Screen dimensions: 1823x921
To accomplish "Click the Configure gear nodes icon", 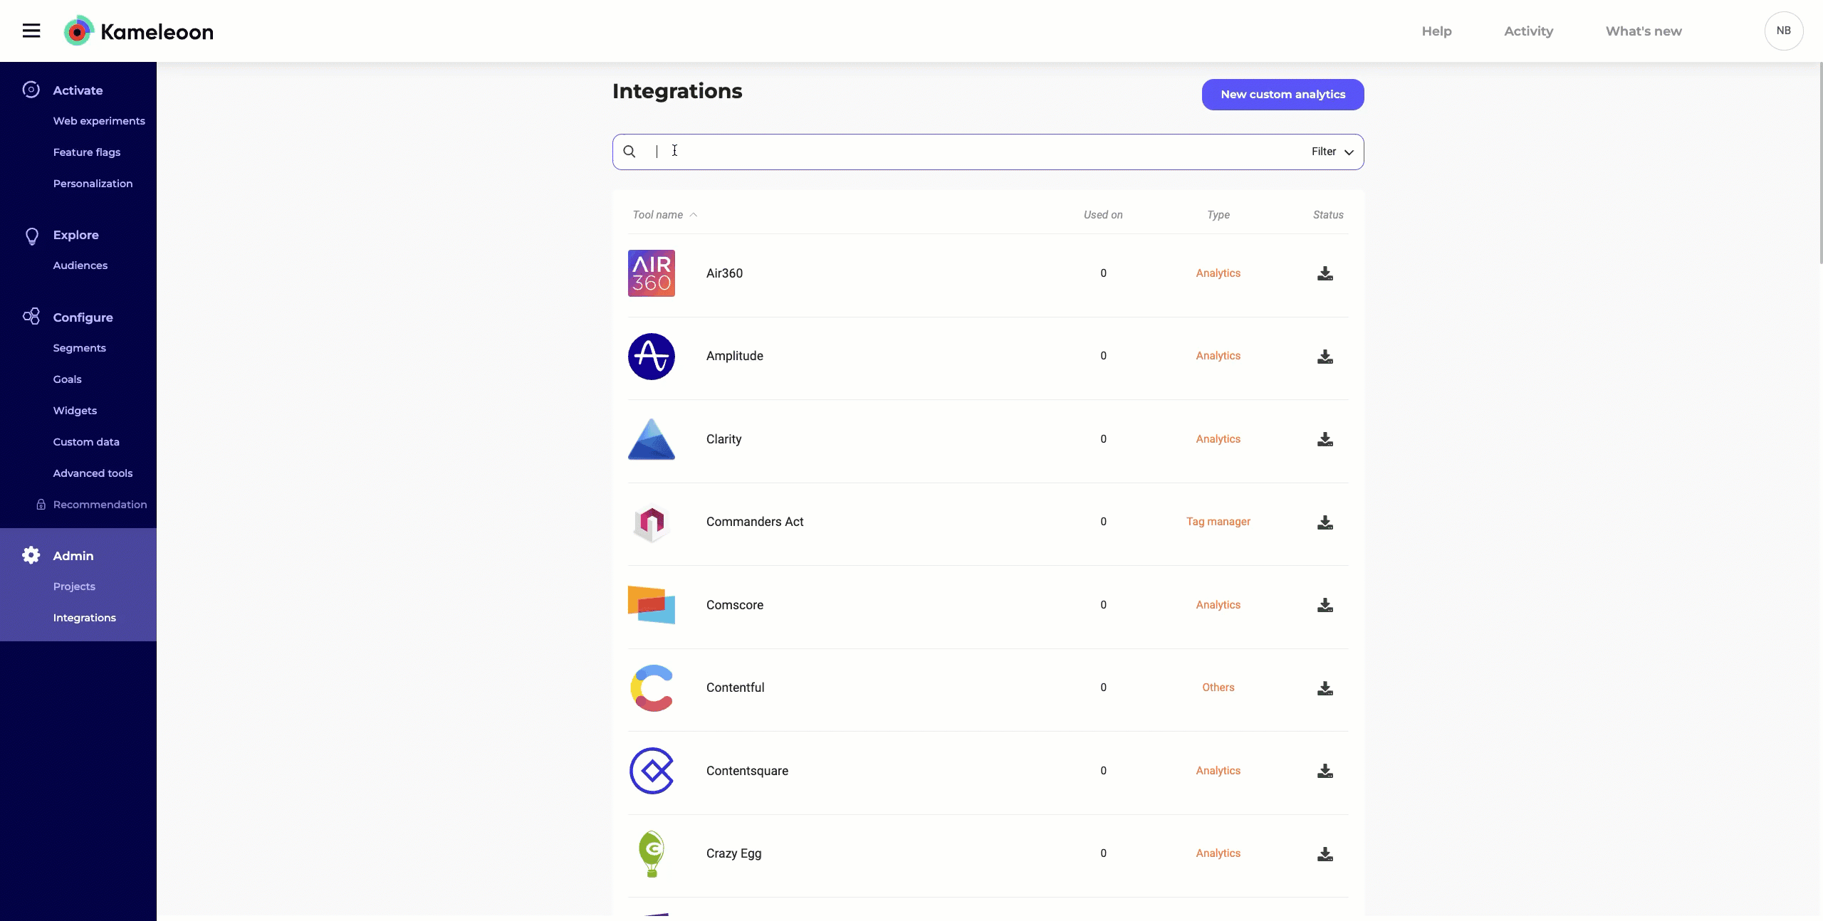I will 31,317.
